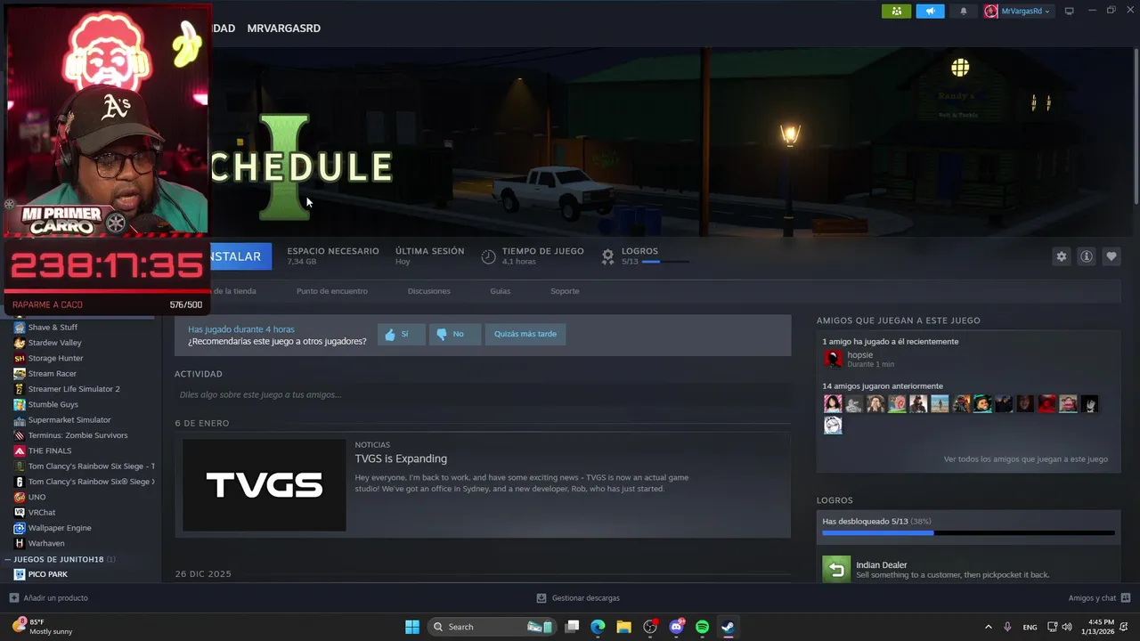This screenshot has height=641, width=1140.
Task: Open Gestionar descargas
Action: (x=578, y=598)
